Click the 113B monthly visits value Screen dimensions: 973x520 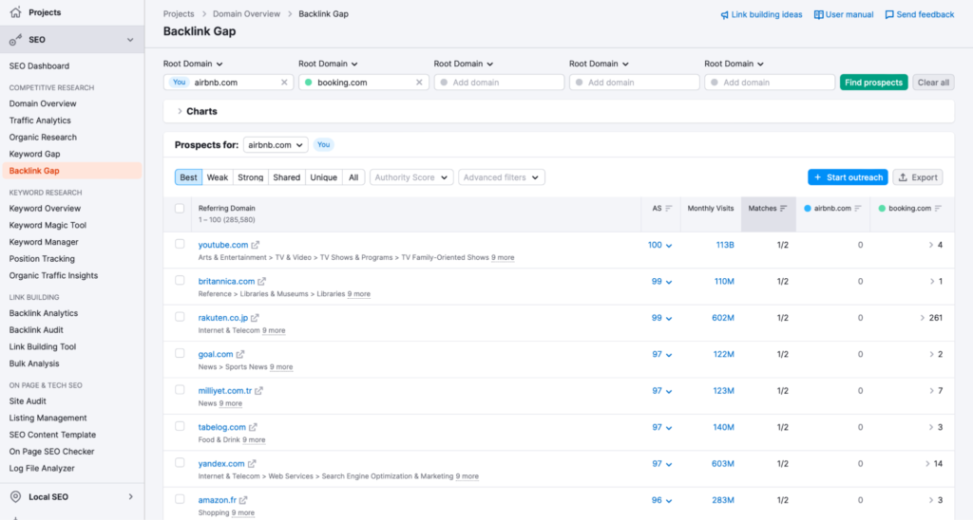coord(725,245)
